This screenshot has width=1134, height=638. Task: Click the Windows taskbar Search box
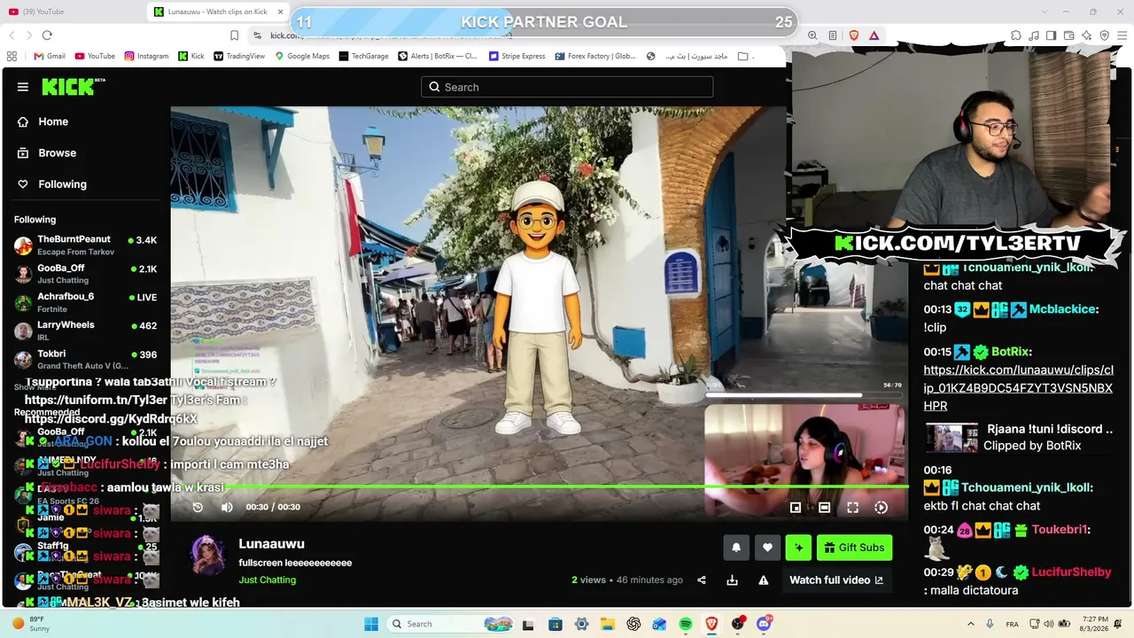pos(452,624)
